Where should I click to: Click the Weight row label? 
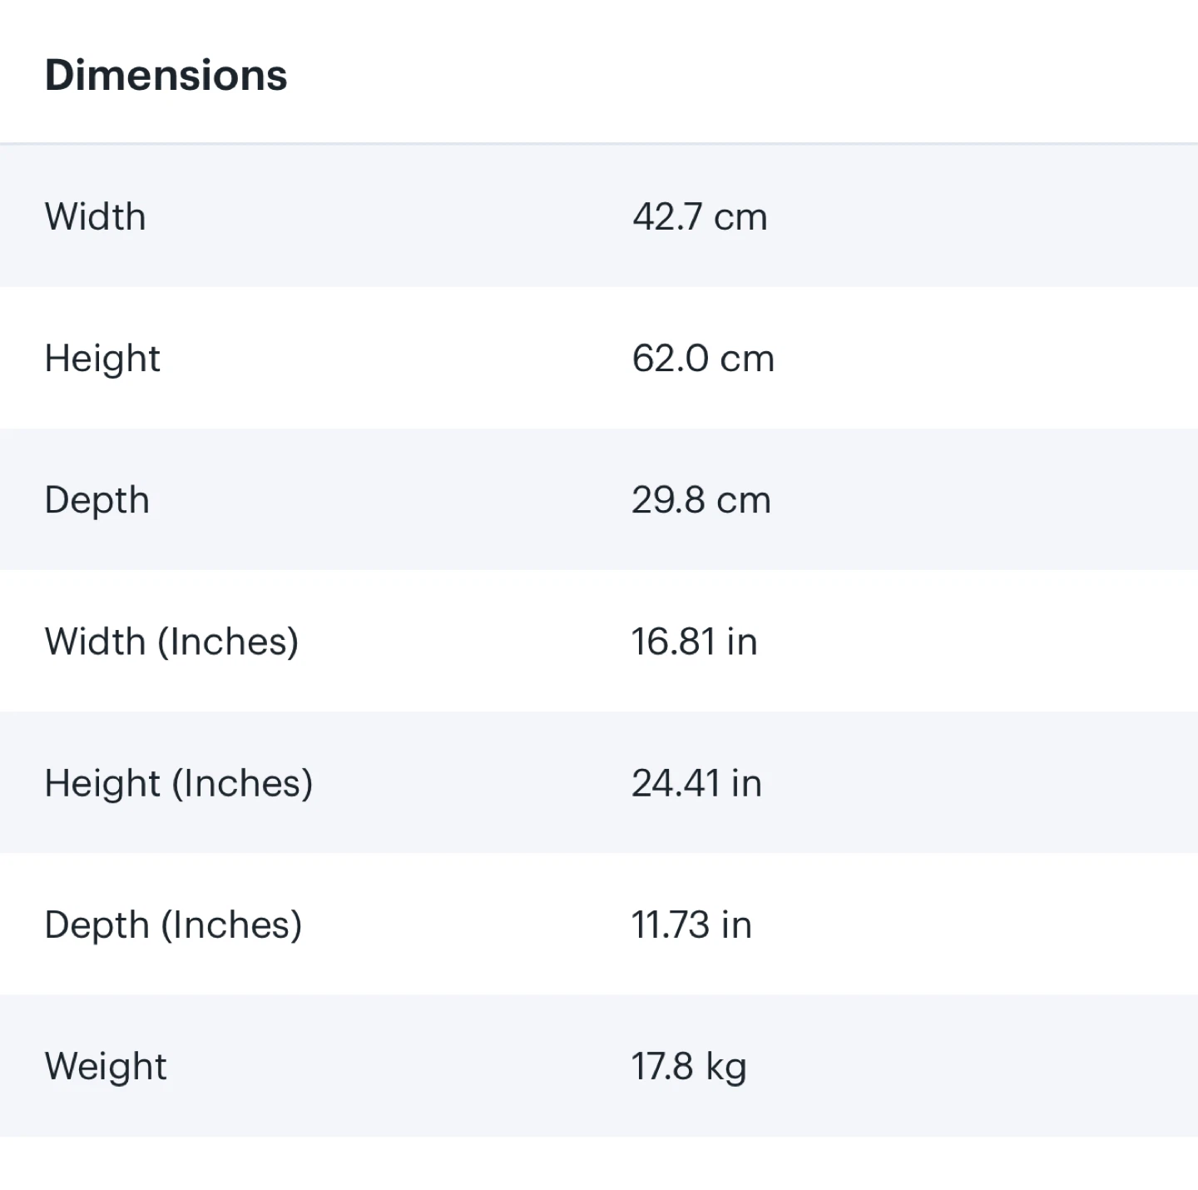click(106, 1066)
